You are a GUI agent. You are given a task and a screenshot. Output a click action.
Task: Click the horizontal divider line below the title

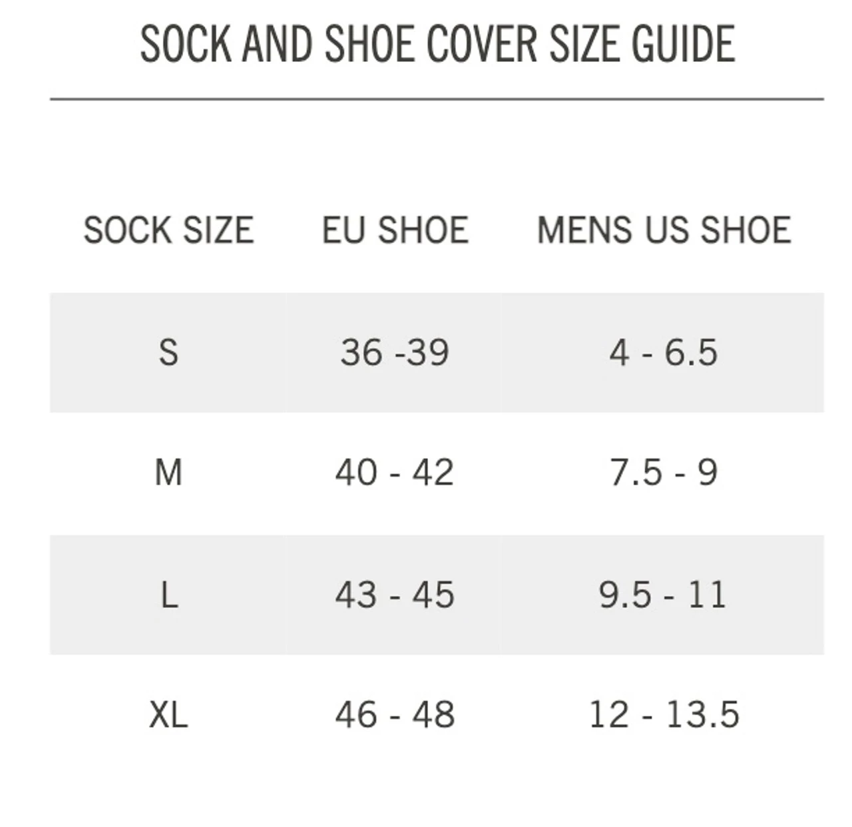pos(437,99)
